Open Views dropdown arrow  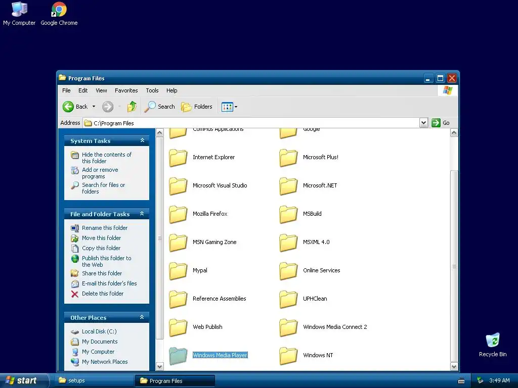pyautogui.click(x=236, y=107)
